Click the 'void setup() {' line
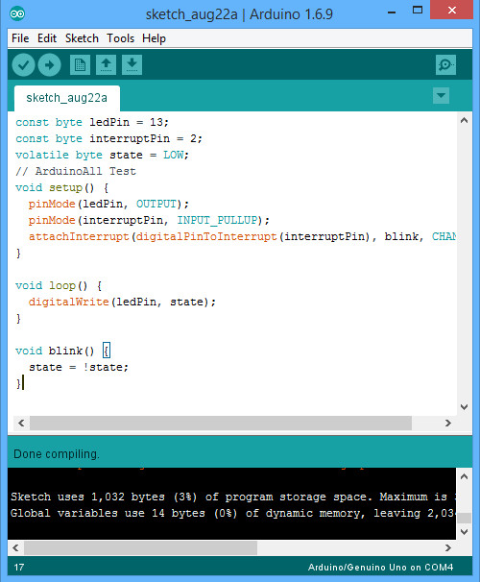480x582 pixels. coord(62,187)
